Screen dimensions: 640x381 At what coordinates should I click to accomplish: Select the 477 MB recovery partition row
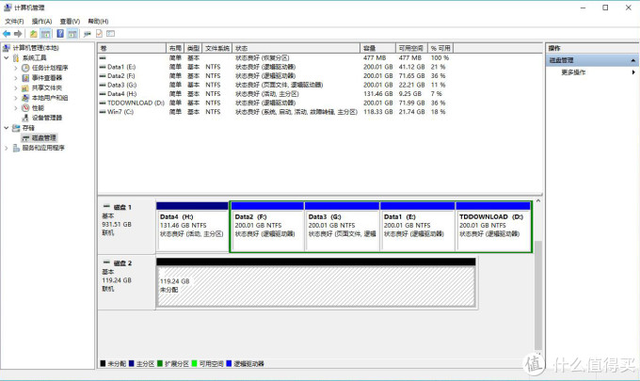pyautogui.click(x=274, y=58)
